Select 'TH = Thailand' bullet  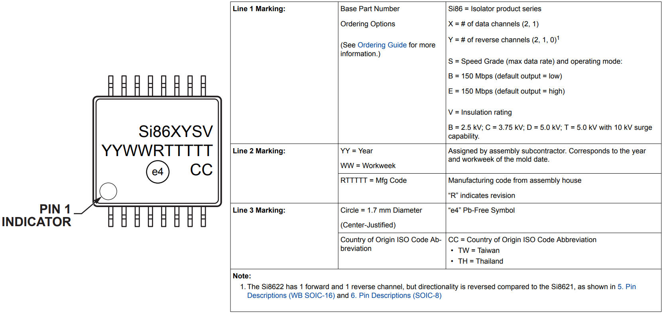pos(480,261)
